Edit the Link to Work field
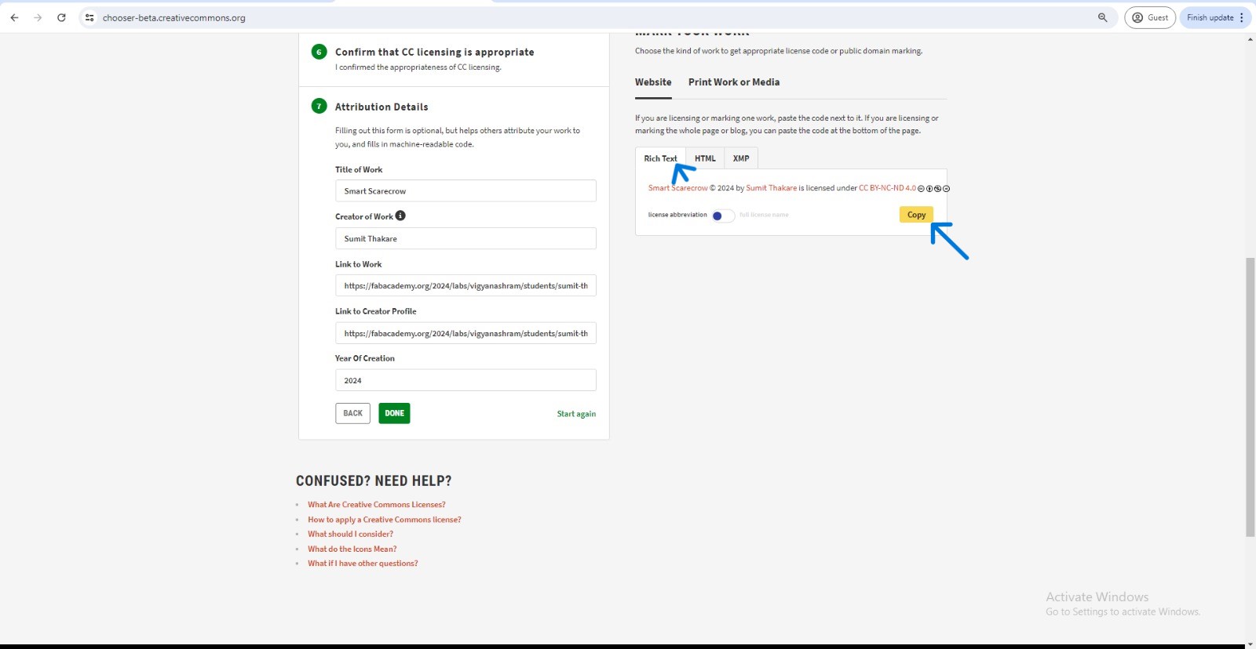 (466, 285)
